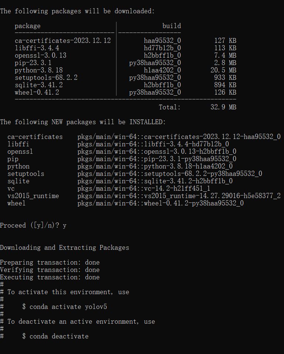The height and width of the screenshot is (354, 284).
Task: Click the python-3.8.18 row in download table
Action: [126, 70]
